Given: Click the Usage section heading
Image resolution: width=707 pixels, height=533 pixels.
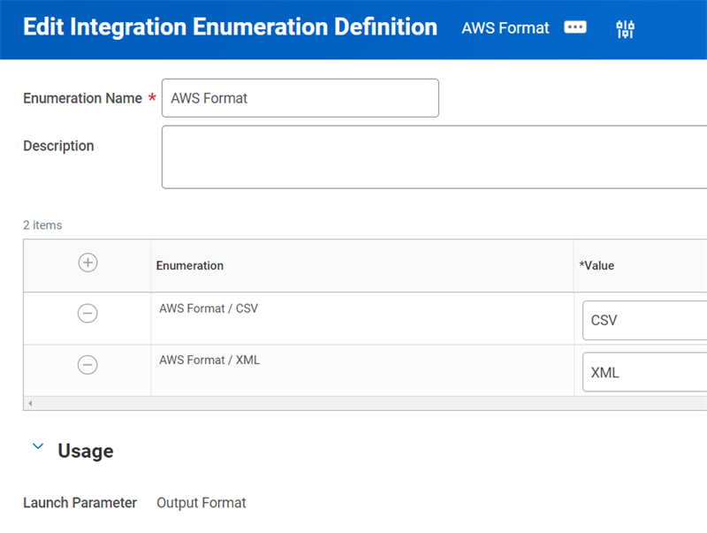Looking at the screenshot, I should pos(86,451).
